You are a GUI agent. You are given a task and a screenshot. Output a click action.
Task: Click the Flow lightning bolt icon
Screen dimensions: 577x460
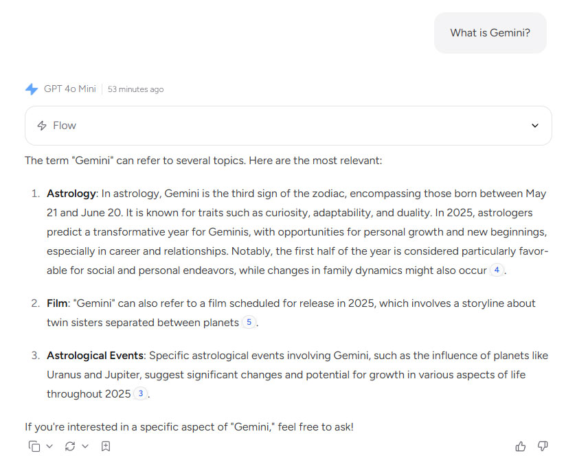(x=42, y=126)
